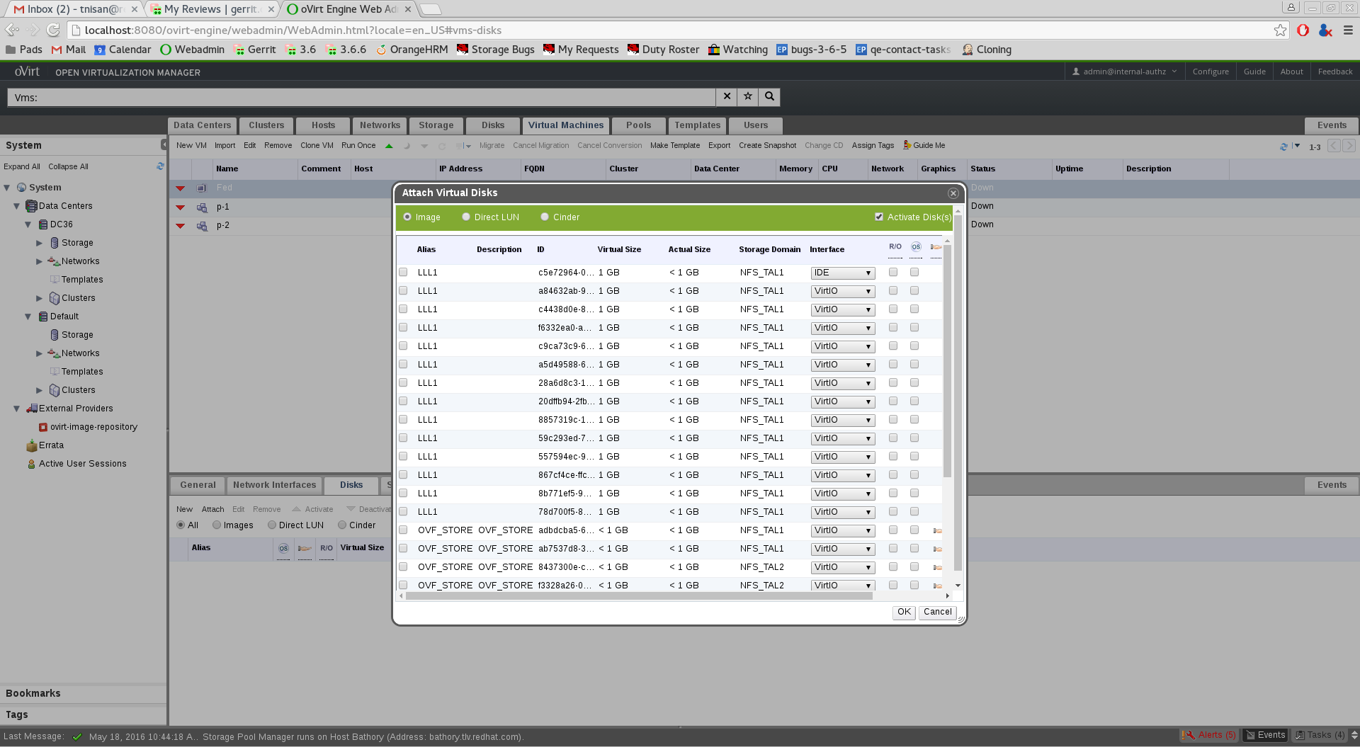Click the Guide Me icon

click(907, 145)
